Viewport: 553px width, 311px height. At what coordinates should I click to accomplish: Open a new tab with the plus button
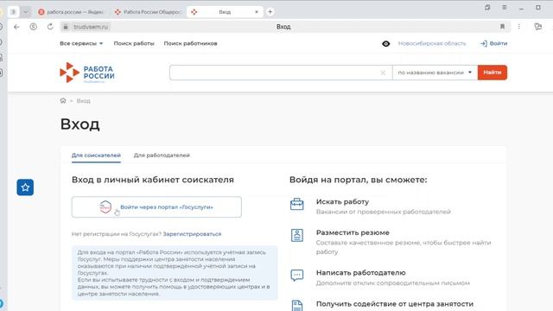[x=270, y=11]
